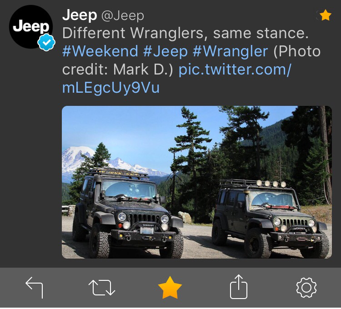Tap the left black Jeep in photo
This screenshot has width=341, height=309.
[x=128, y=213]
